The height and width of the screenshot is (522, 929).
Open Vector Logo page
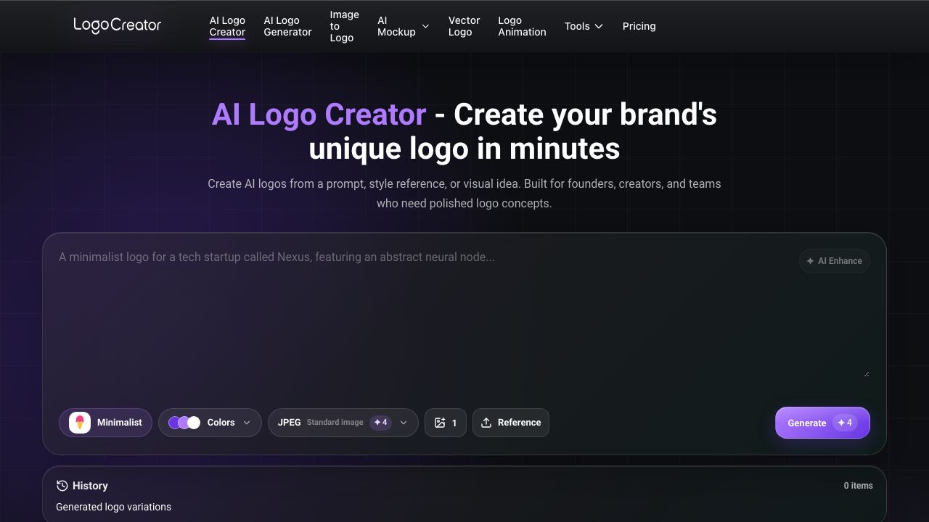click(x=464, y=26)
